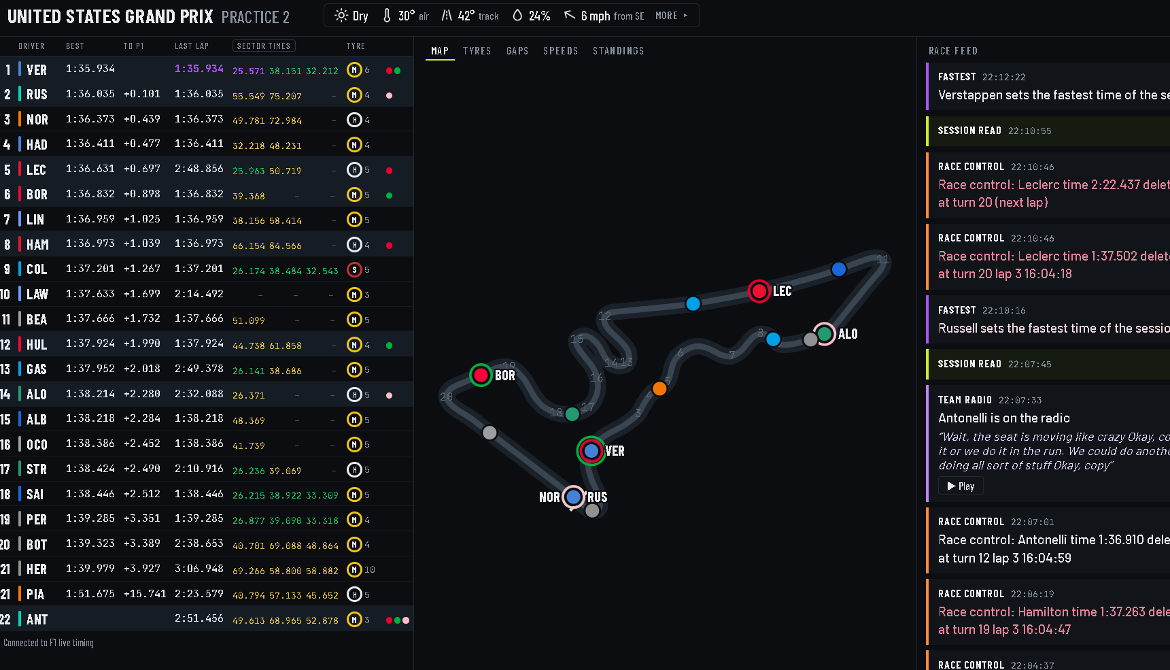This screenshot has height=670, width=1170.
Task: Select the ALO marker on the track map
Action: click(x=825, y=334)
